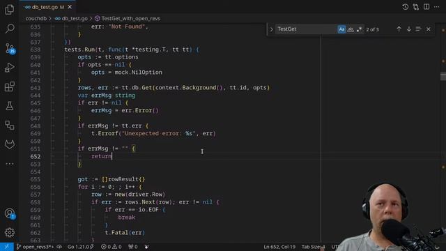446x251 pixels.
Task: Open the db_test.go breadcrumb item
Action: [x=71, y=19]
